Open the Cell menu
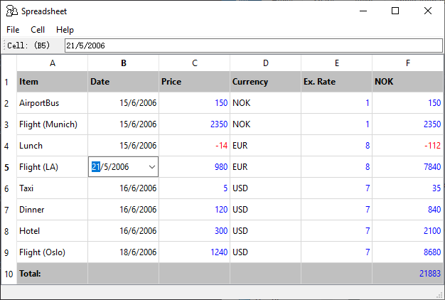Image resolution: width=445 pixels, height=300 pixels. click(x=38, y=30)
